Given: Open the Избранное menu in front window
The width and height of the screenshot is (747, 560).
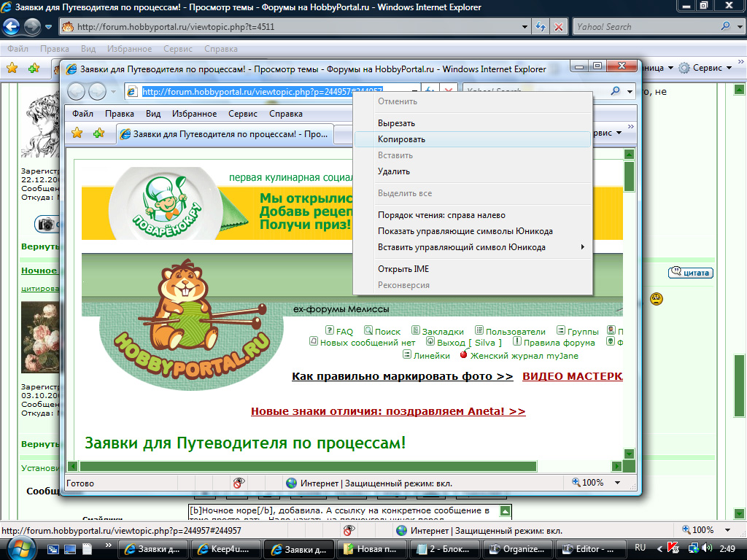Looking at the screenshot, I should point(194,114).
